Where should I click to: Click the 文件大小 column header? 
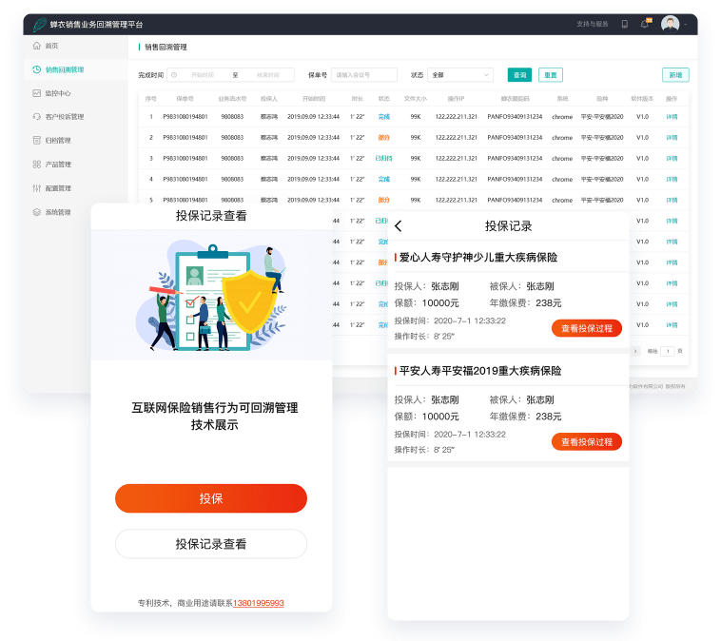(416, 99)
